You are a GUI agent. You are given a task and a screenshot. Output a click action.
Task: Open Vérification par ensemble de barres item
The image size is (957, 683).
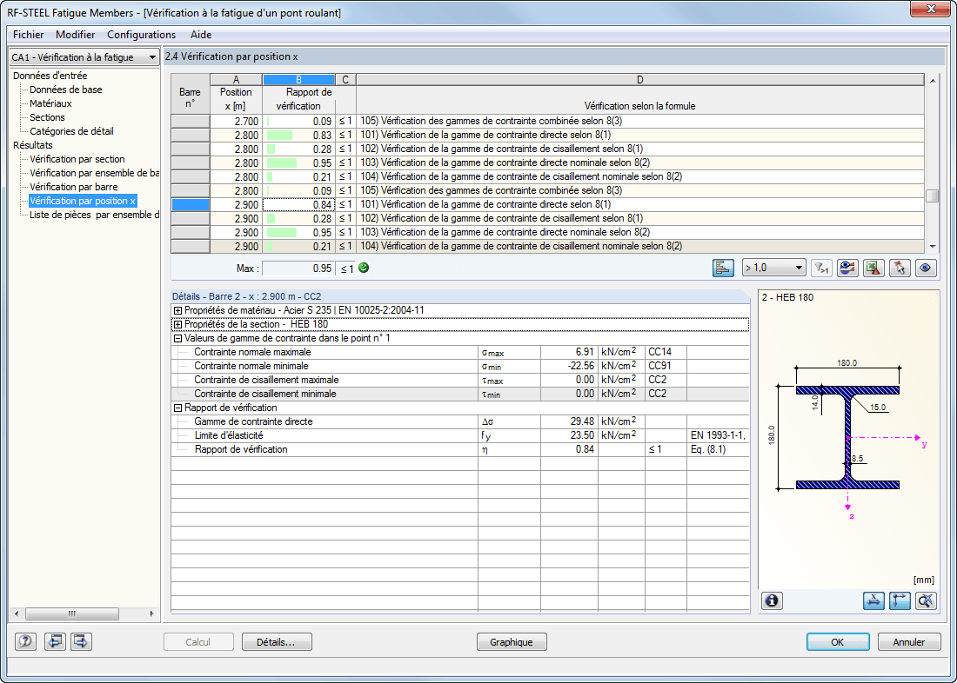point(95,173)
